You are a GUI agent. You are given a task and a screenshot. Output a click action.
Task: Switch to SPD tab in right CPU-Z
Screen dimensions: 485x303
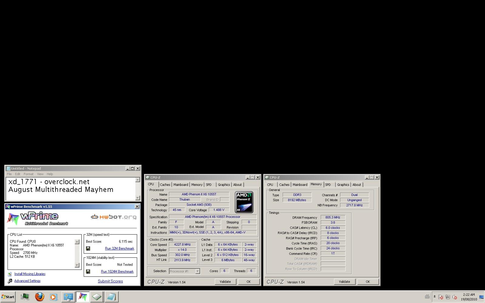(x=328, y=185)
